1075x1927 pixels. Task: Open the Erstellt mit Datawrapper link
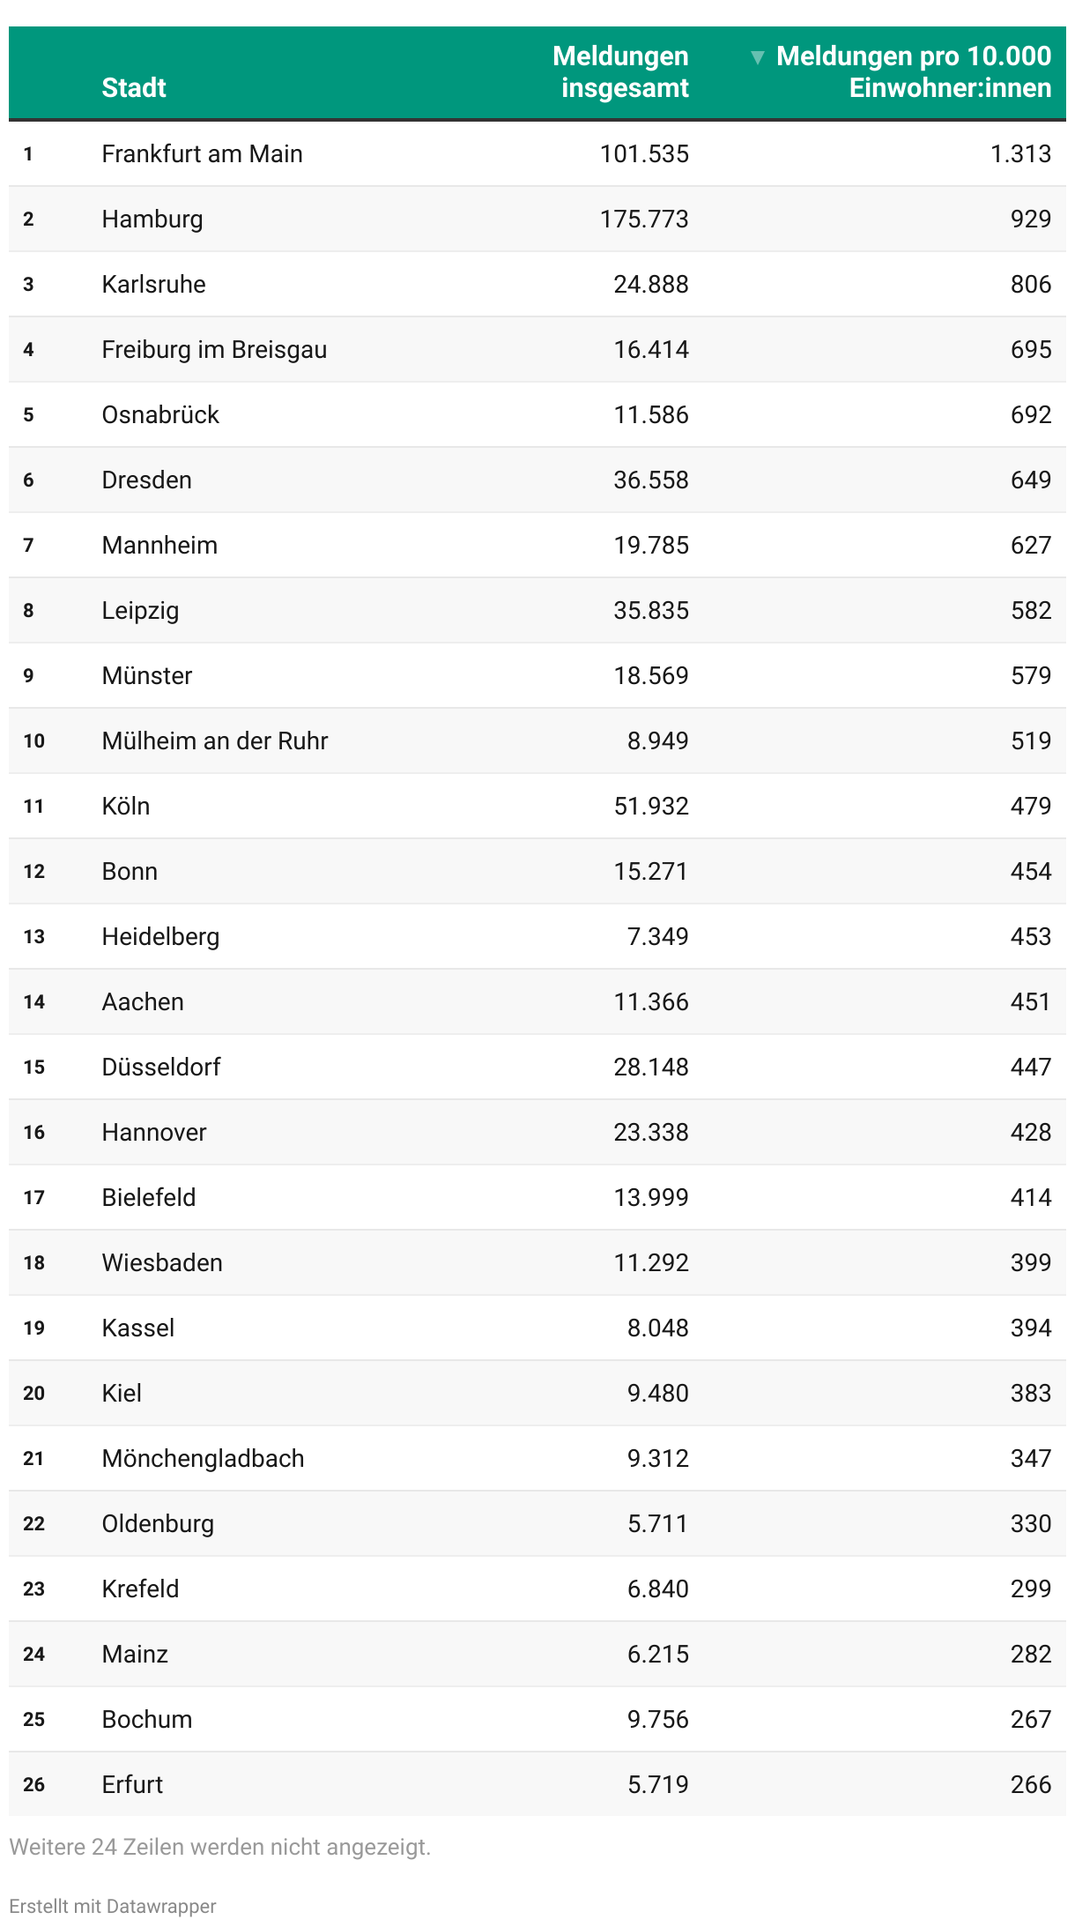(113, 1906)
